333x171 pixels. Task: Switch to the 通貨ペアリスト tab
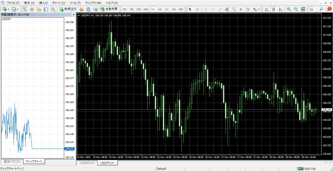pos(12,161)
